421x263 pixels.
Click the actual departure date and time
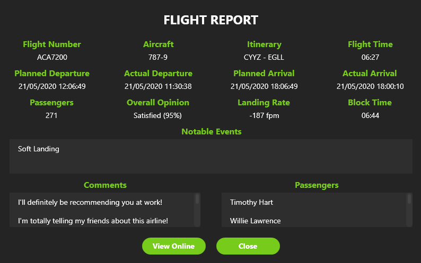[158, 86]
